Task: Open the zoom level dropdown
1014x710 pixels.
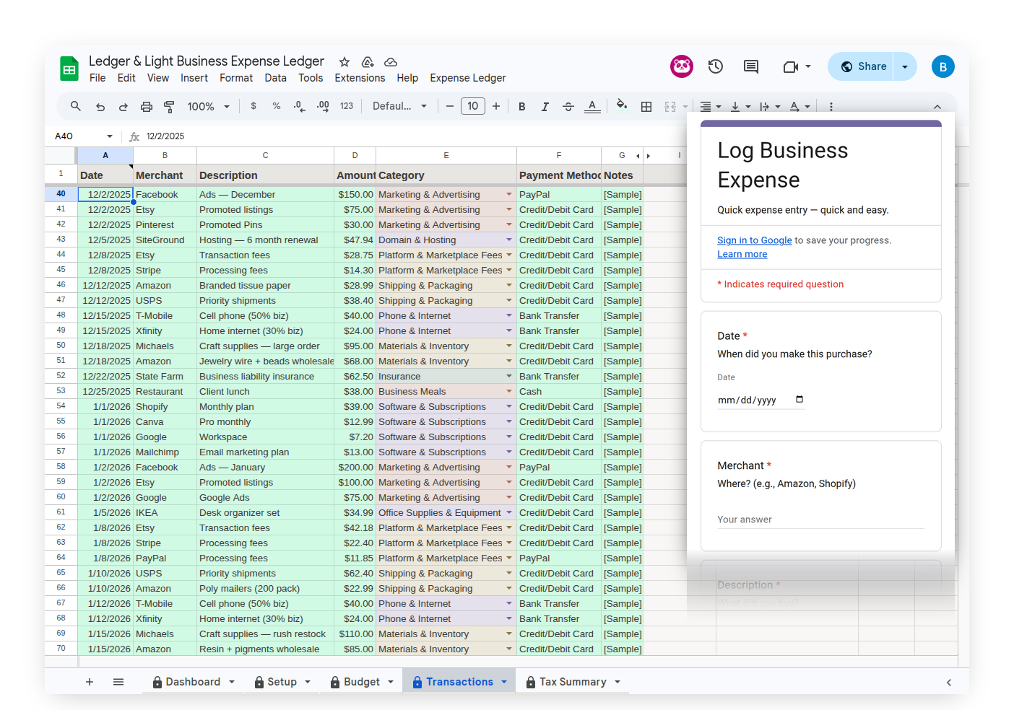Action: click(x=209, y=107)
